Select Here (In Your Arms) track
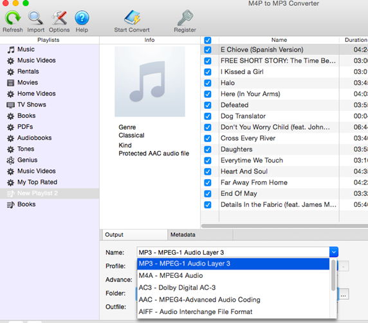 [x=284, y=94]
